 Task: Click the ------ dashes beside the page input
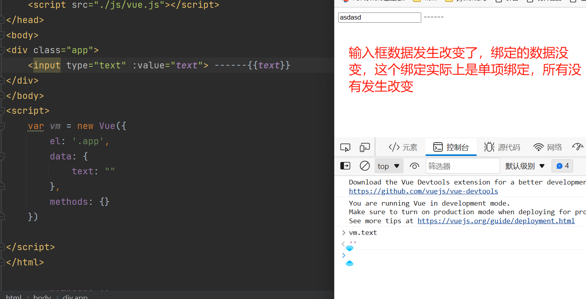click(x=433, y=17)
